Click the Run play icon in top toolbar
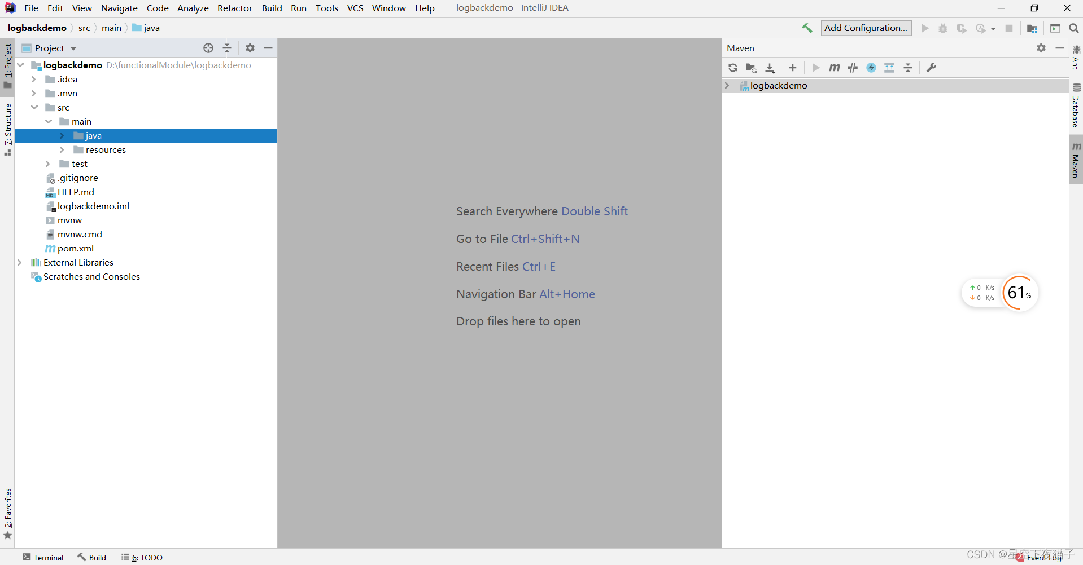 [925, 28]
